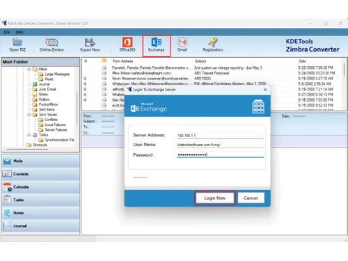
Task: Collapse the Tasks tree node
Action: pyautogui.click(x=29, y=135)
